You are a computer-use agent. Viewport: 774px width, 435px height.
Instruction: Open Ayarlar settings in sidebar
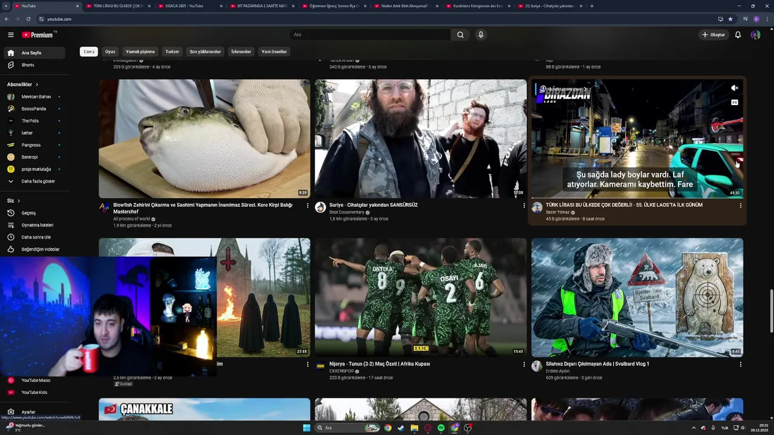(34, 412)
